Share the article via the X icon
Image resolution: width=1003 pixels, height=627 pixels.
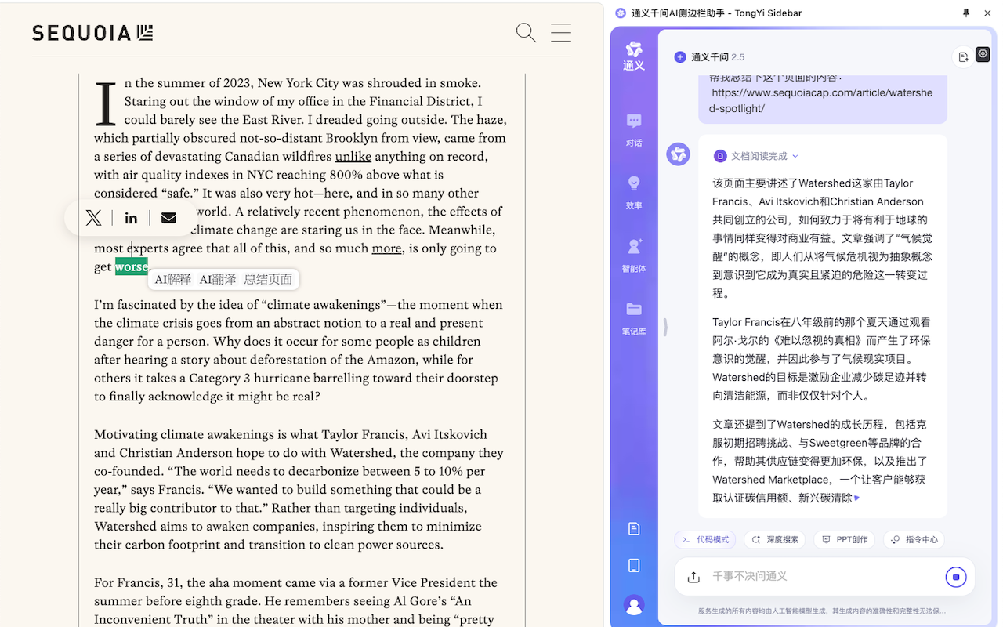[93, 217]
